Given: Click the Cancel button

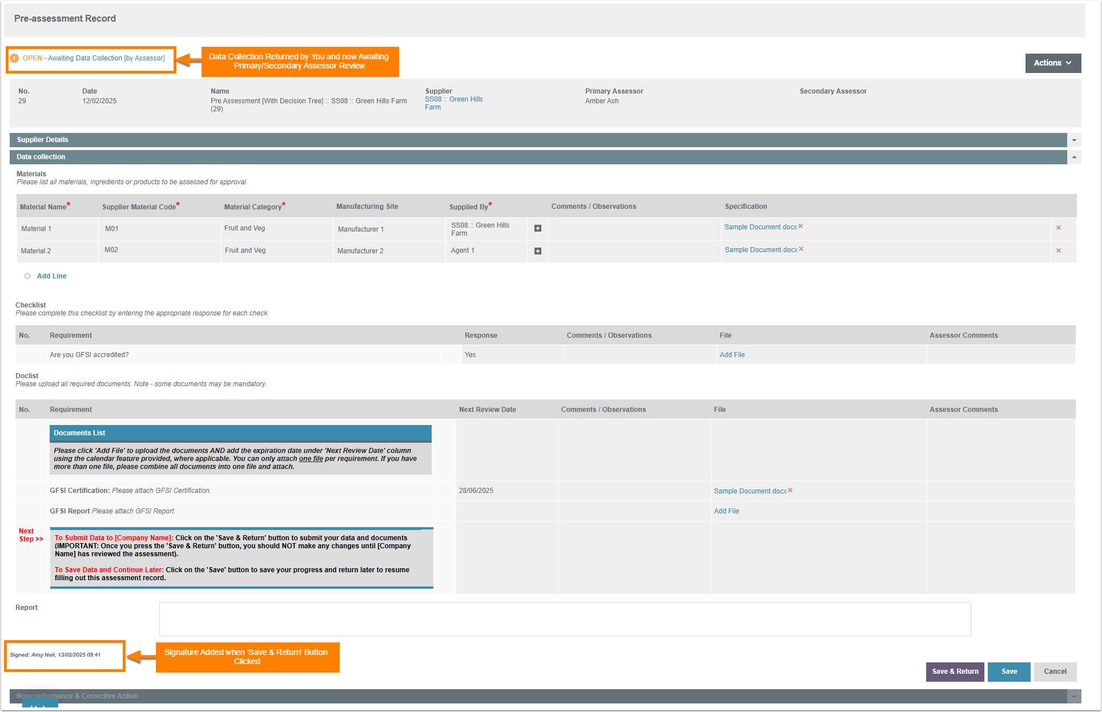Looking at the screenshot, I should (1055, 671).
